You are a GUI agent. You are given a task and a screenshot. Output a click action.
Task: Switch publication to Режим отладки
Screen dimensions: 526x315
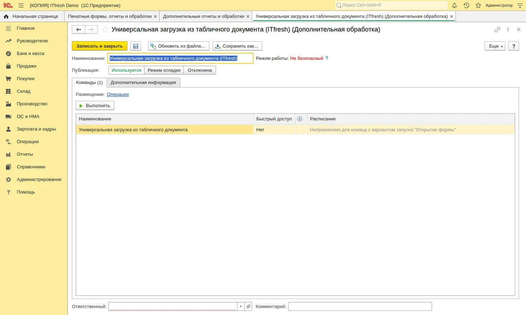[x=164, y=70]
